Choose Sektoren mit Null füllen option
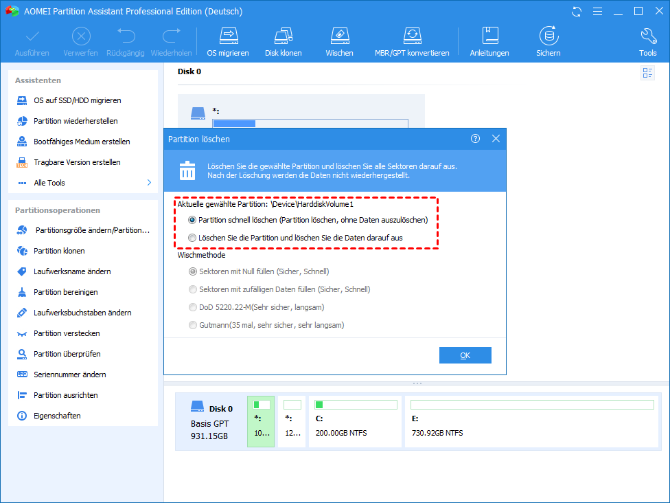Image resolution: width=670 pixels, height=503 pixels. (193, 271)
